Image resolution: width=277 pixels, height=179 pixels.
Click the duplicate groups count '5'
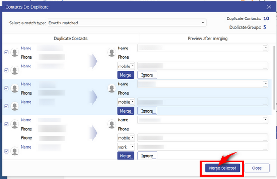coord(265,27)
